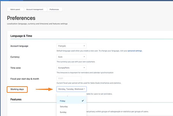This screenshot has width=173, height=116.
Task: Expand the Currency dropdown set to Euro
Action: point(72,57)
